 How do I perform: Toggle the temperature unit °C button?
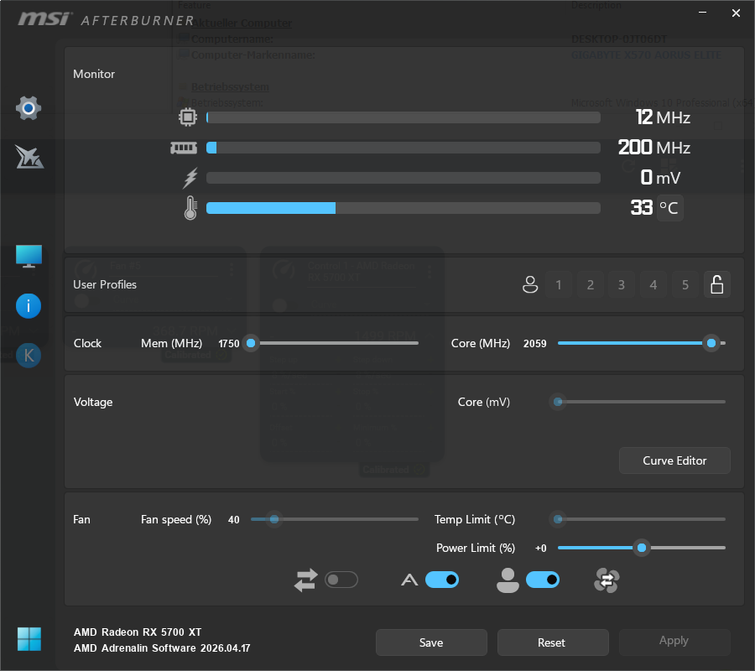coord(669,208)
